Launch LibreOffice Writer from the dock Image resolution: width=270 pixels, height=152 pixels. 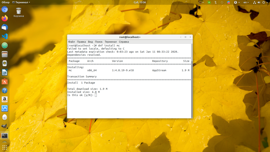tap(4, 72)
